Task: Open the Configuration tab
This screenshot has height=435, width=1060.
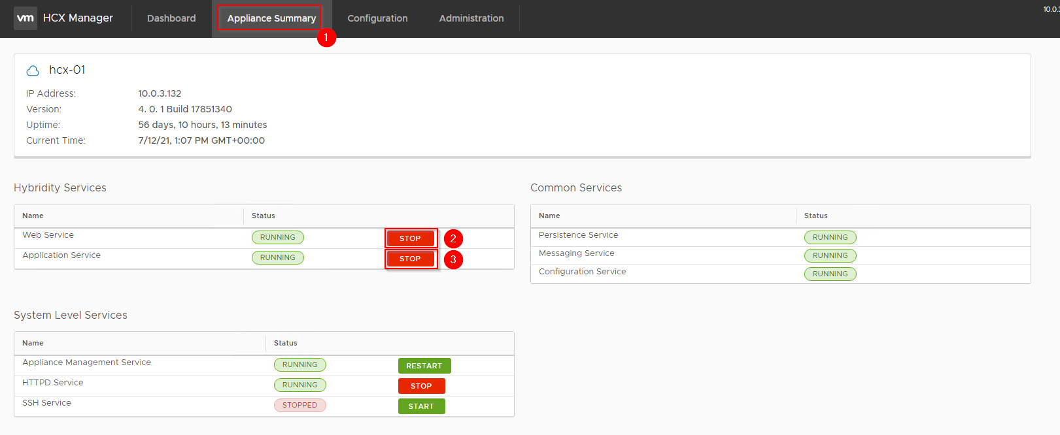Action: [x=377, y=18]
